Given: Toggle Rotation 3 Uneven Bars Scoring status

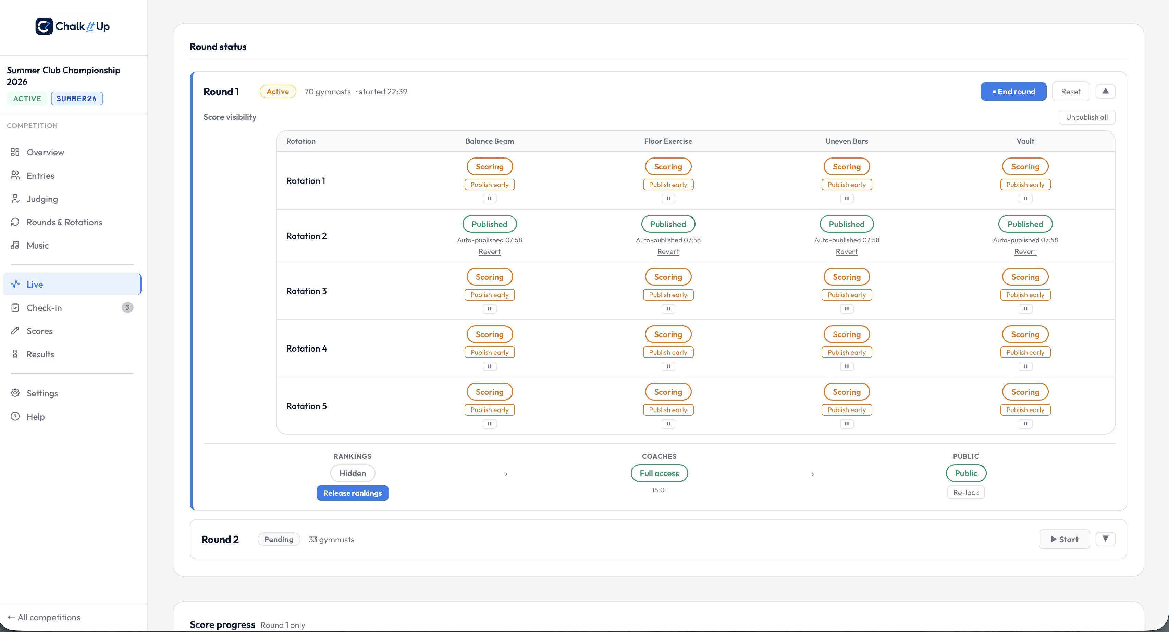Looking at the screenshot, I should coord(846,277).
